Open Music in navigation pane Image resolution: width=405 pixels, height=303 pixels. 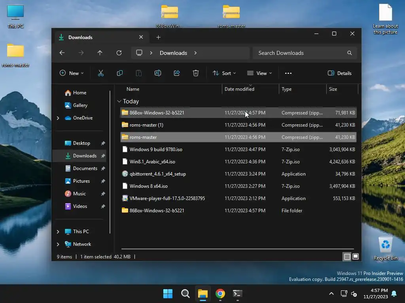click(79, 194)
